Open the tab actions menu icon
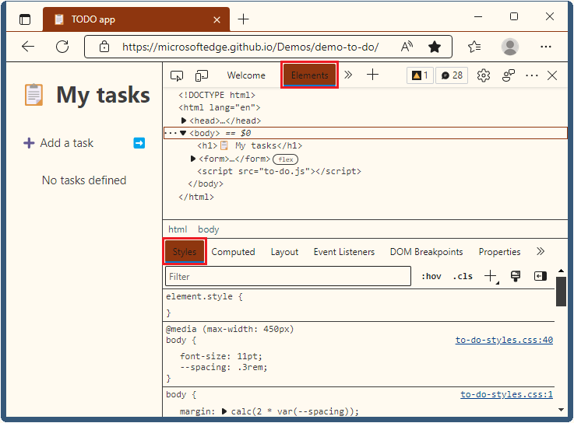 click(25, 19)
